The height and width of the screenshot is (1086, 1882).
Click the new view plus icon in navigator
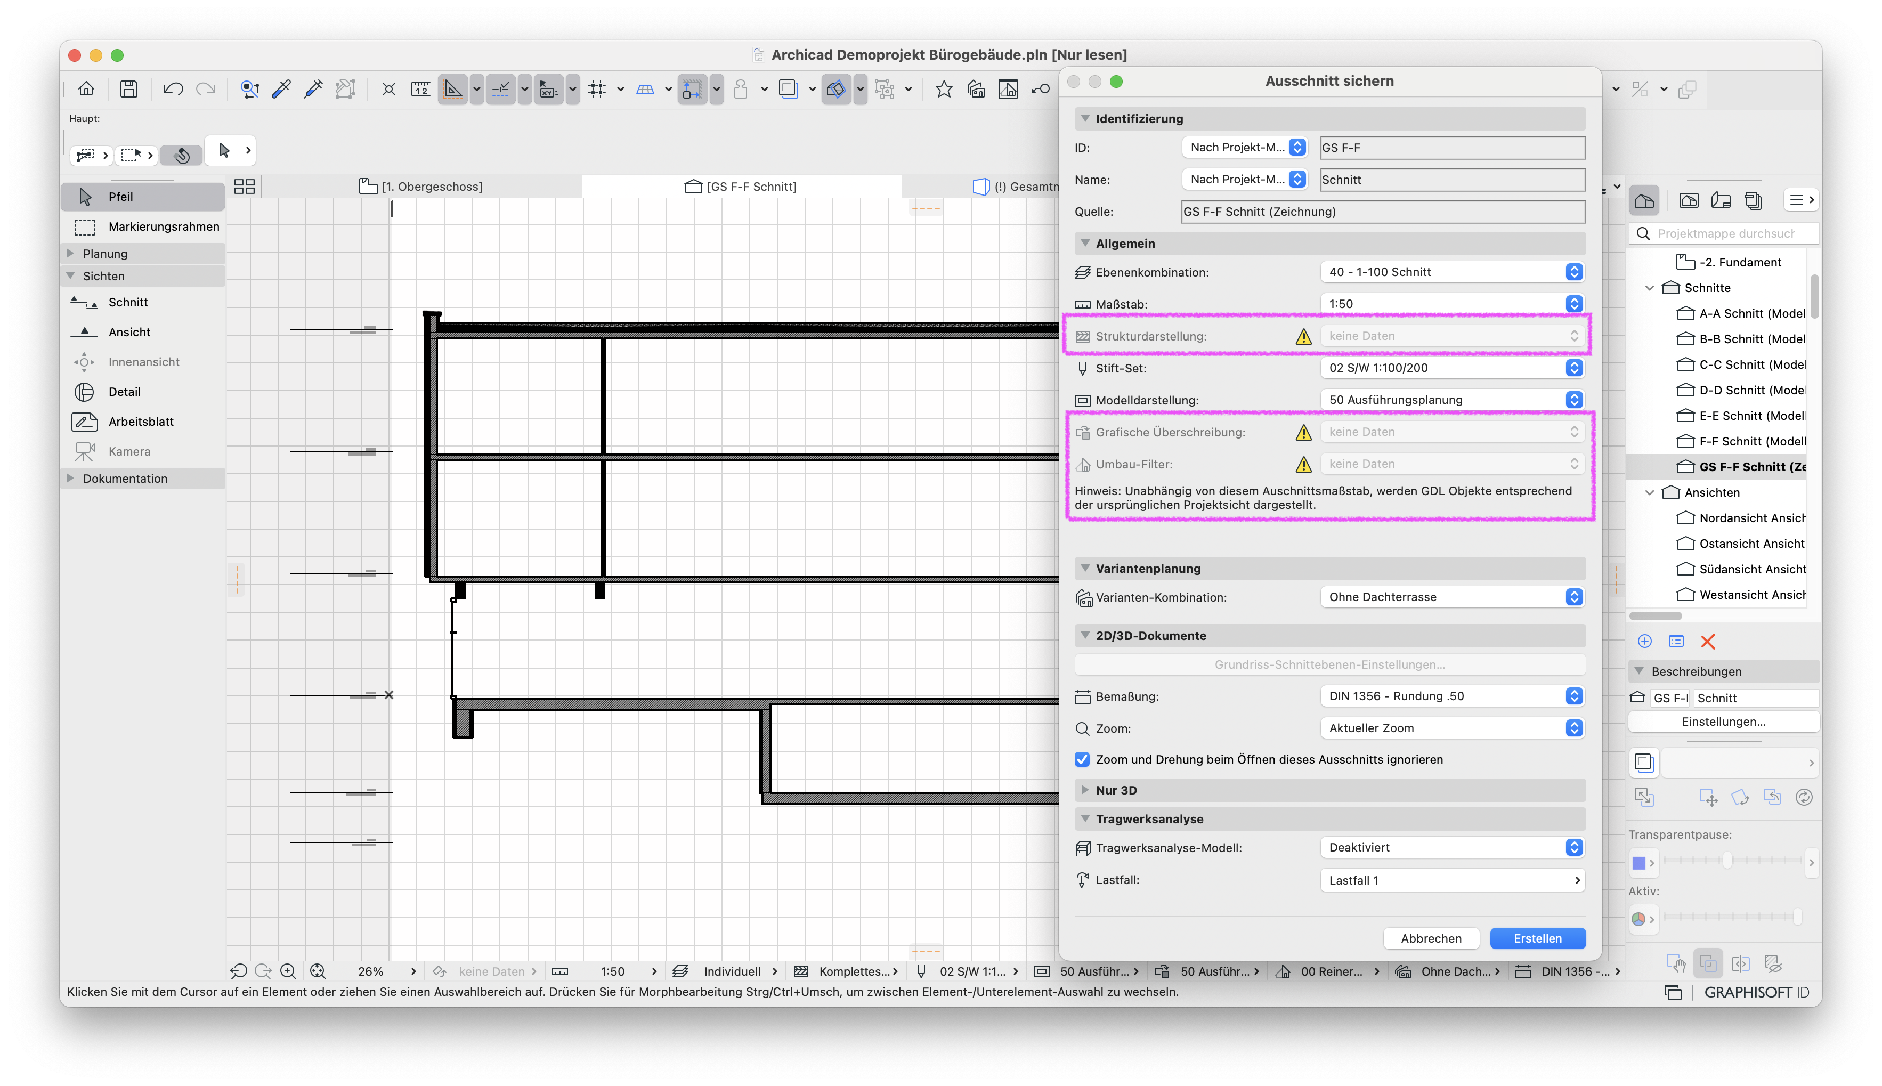[1645, 642]
